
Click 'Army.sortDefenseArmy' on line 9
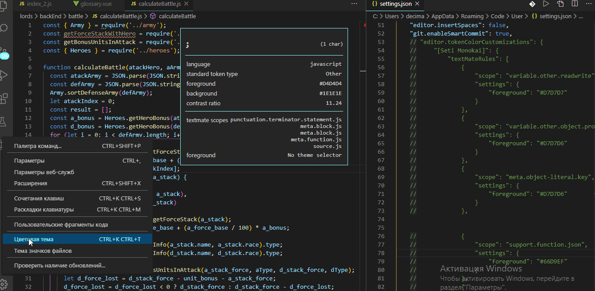[84, 92]
